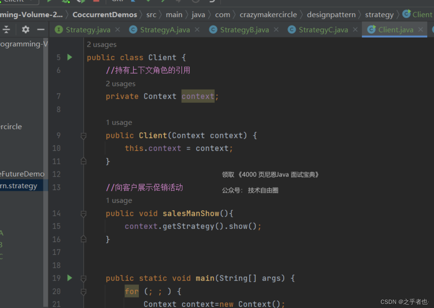Show 1 usage hint above Client constructor
Screen dimensions: 434x308
(x=119, y=123)
